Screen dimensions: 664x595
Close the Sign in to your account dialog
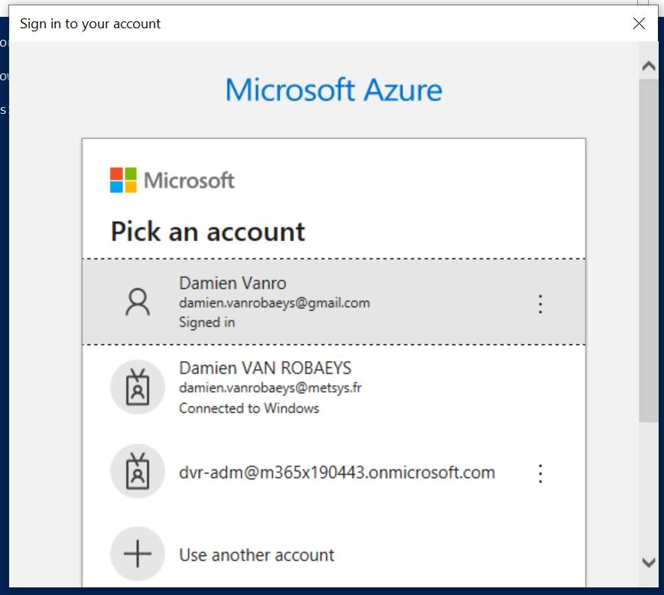(x=640, y=24)
